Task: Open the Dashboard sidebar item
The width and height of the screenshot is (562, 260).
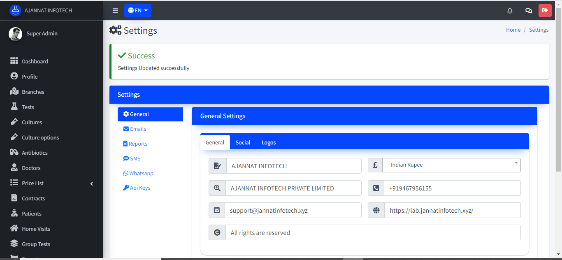Action: point(35,61)
